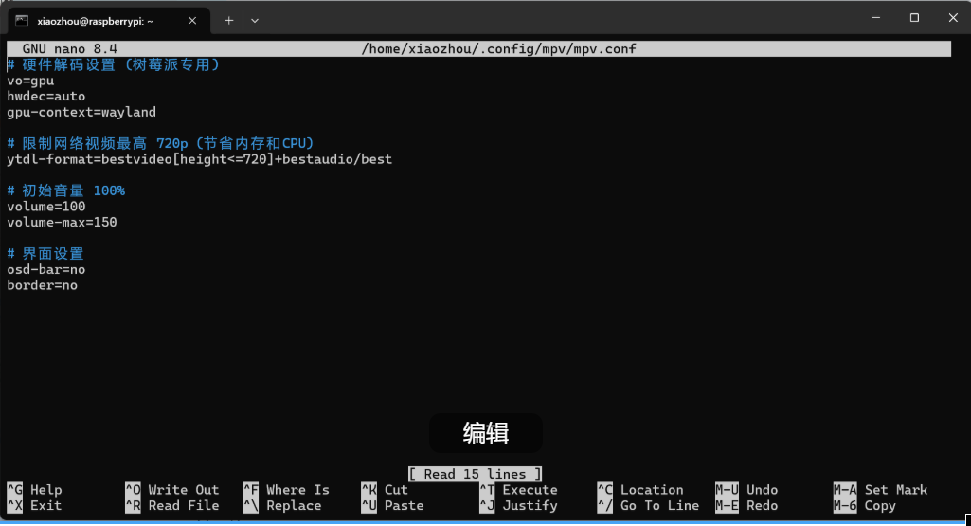Click the gpu-context=wayland line
971x526 pixels.
[81, 112]
